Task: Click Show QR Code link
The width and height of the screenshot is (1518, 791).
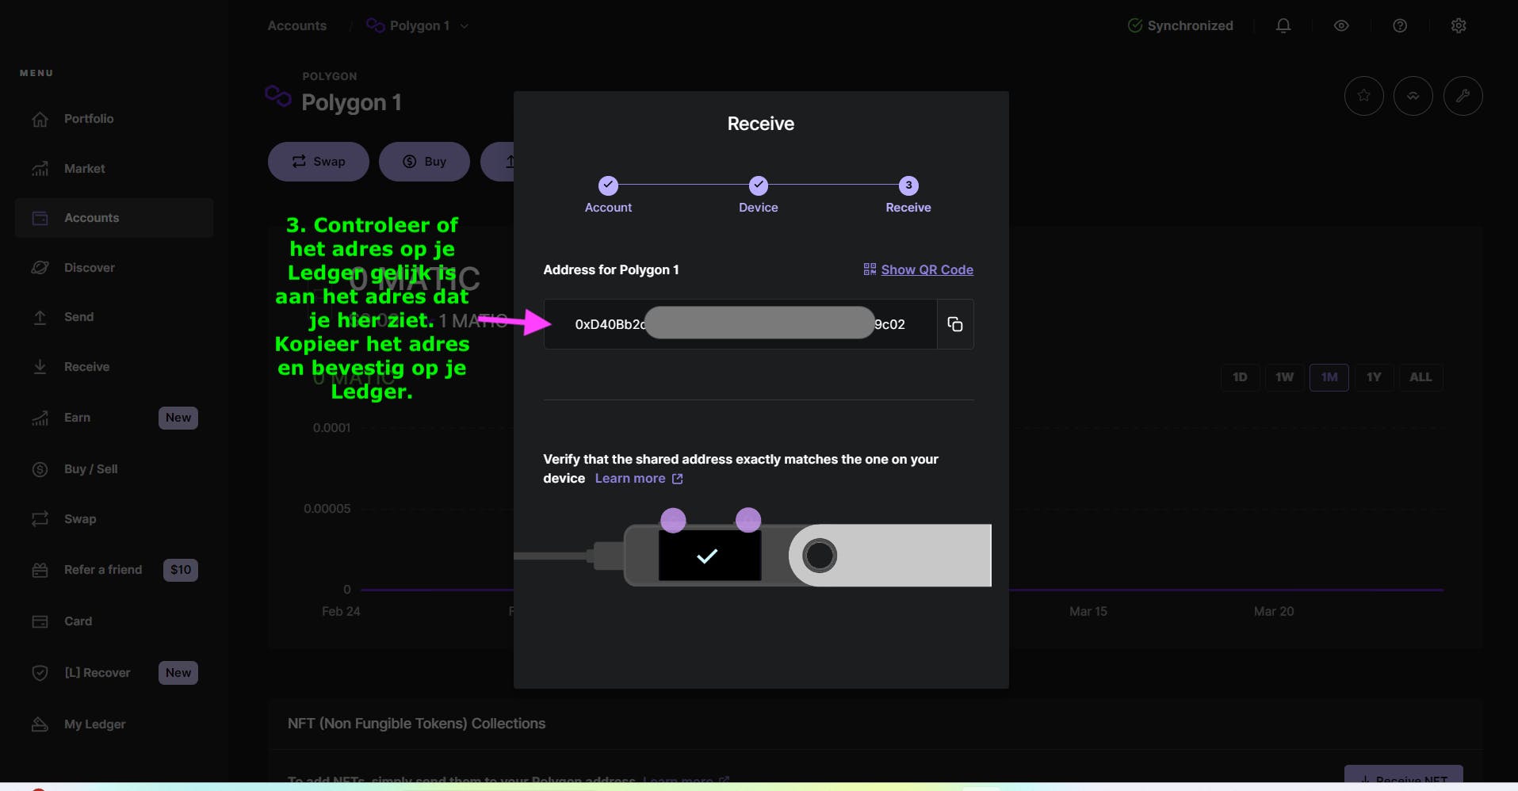Action: click(927, 269)
